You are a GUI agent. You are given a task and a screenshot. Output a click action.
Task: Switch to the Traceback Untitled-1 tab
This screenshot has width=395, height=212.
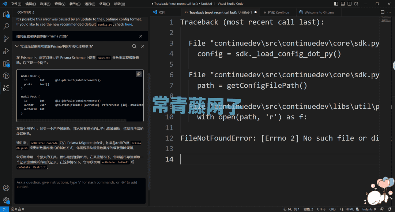click(221, 12)
